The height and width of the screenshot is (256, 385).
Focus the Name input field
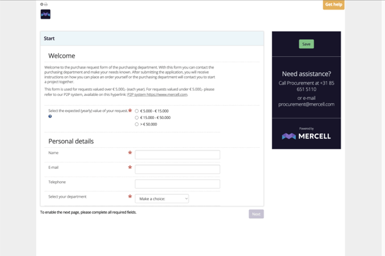(177, 155)
